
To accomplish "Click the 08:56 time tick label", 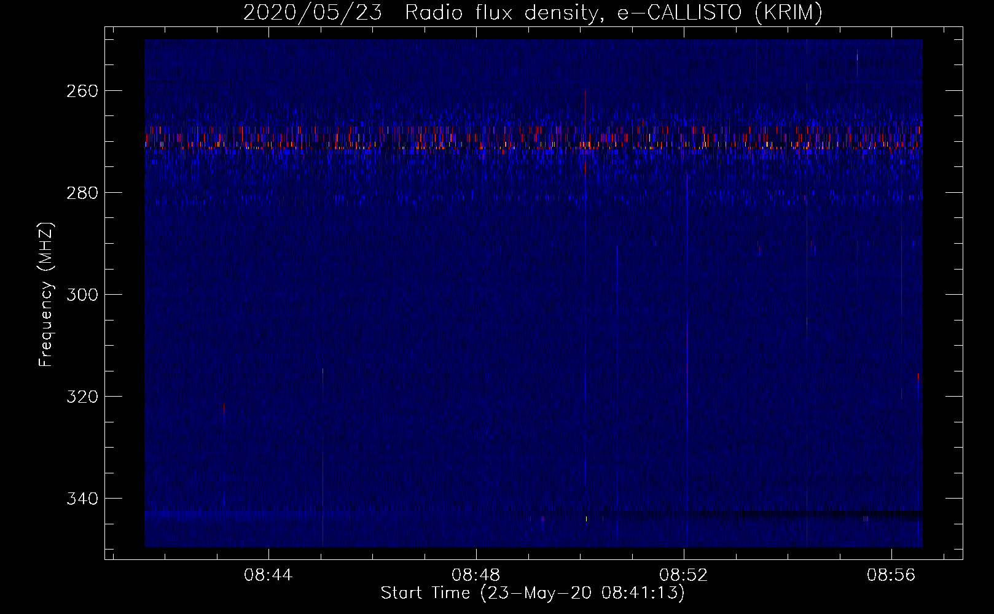I will (x=891, y=575).
